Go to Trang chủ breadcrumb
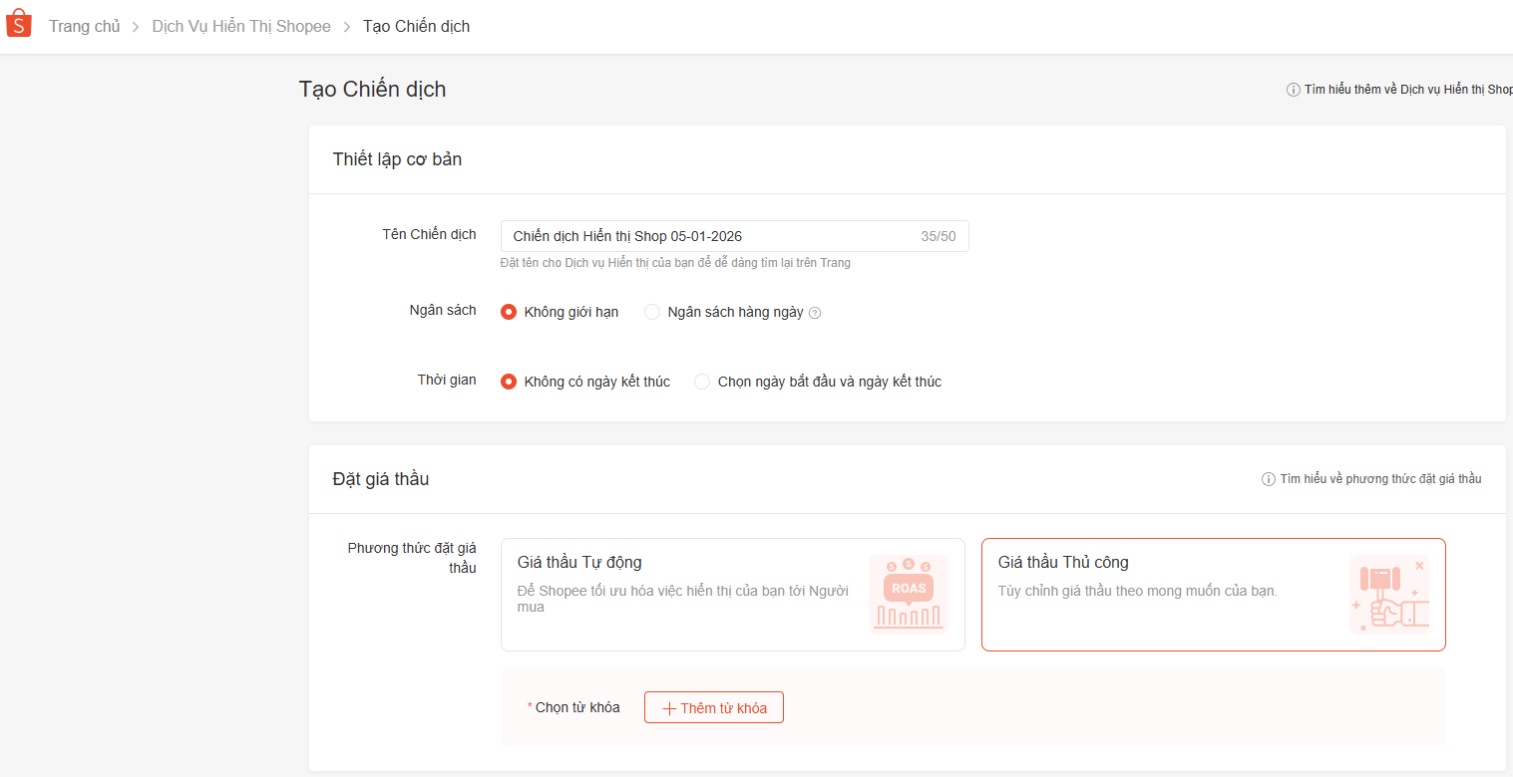This screenshot has height=777, width=1513. point(84,27)
